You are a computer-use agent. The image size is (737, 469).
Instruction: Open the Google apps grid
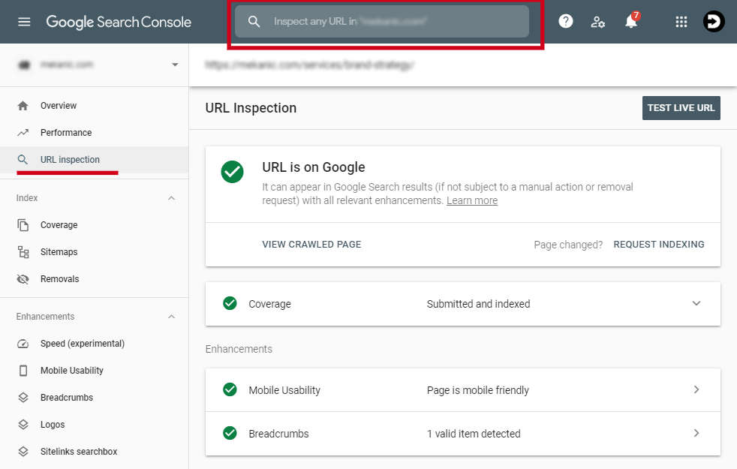tap(681, 22)
